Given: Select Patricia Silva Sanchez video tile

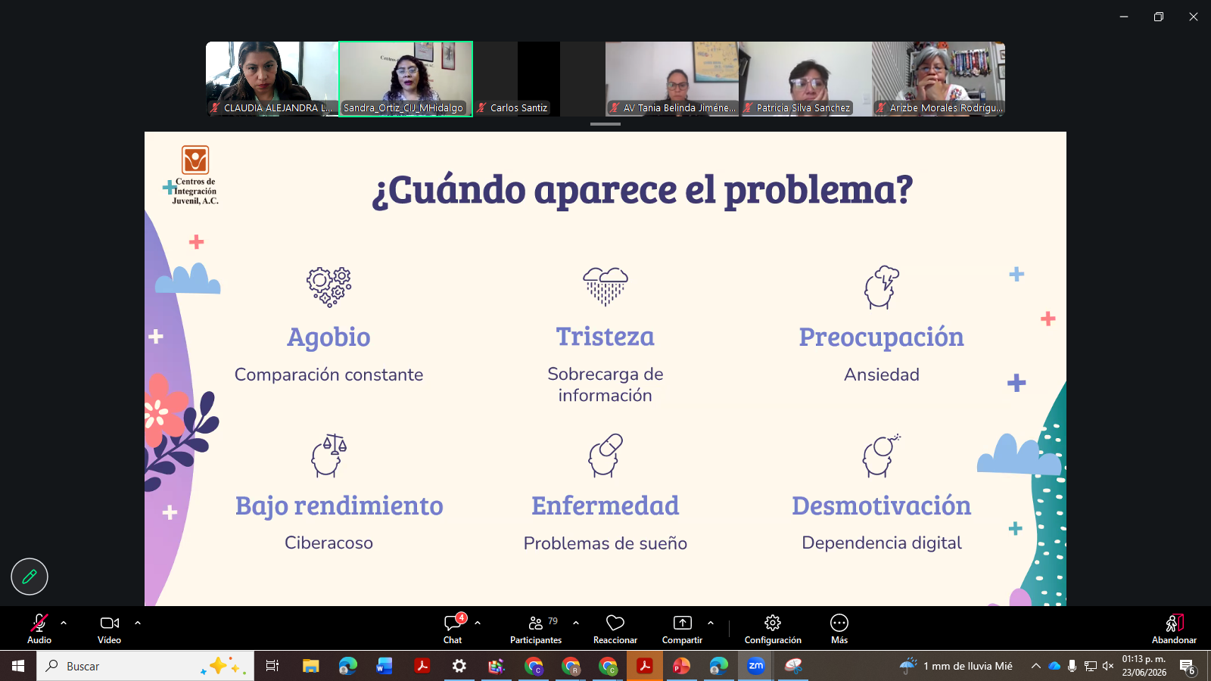Looking at the screenshot, I should pos(805,79).
